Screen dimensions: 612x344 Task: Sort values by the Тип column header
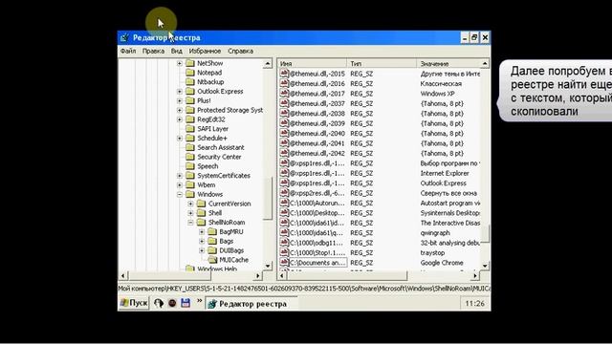tap(382, 63)
